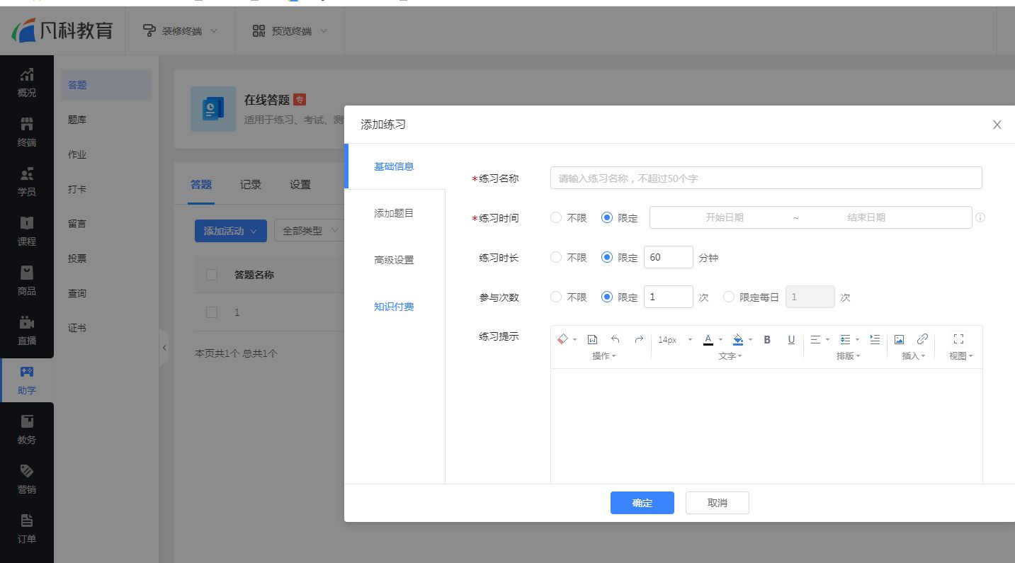
Task: Select the 限定每日 radio option
Action: tap(728, 297)
